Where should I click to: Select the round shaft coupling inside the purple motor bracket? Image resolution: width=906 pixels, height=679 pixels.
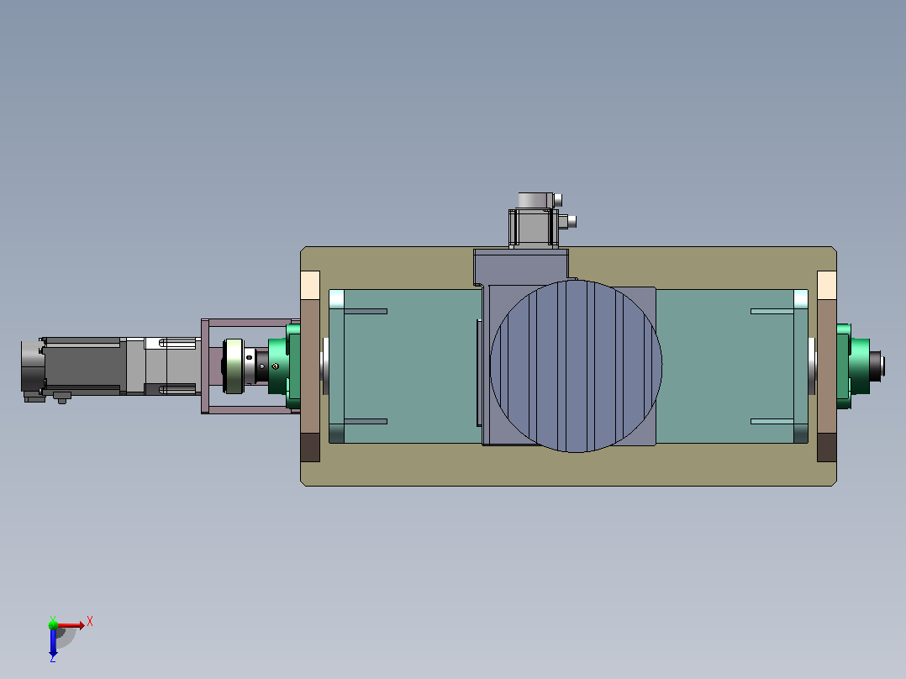(x=234, y=366)
